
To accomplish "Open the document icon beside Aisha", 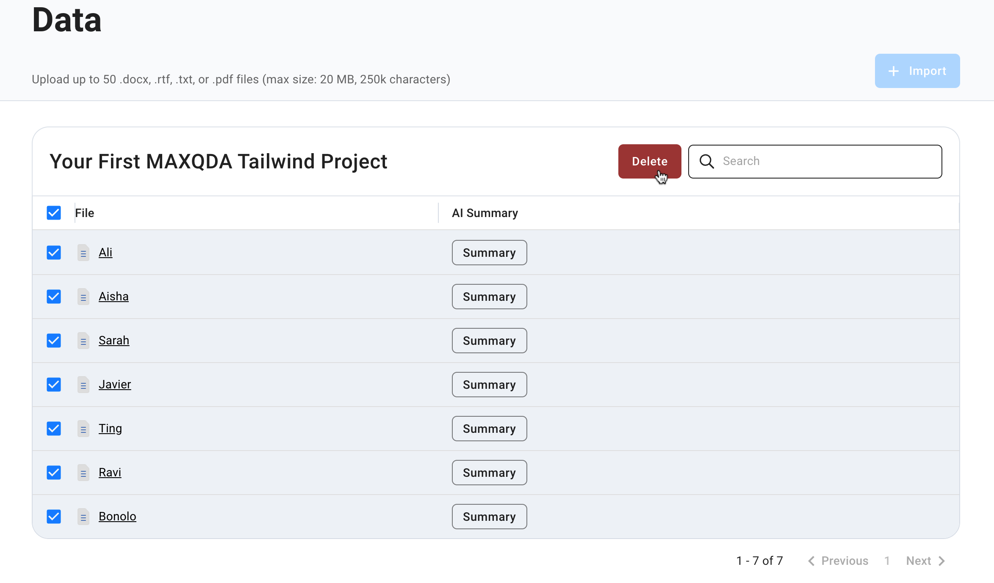I will tap(83, 297).
